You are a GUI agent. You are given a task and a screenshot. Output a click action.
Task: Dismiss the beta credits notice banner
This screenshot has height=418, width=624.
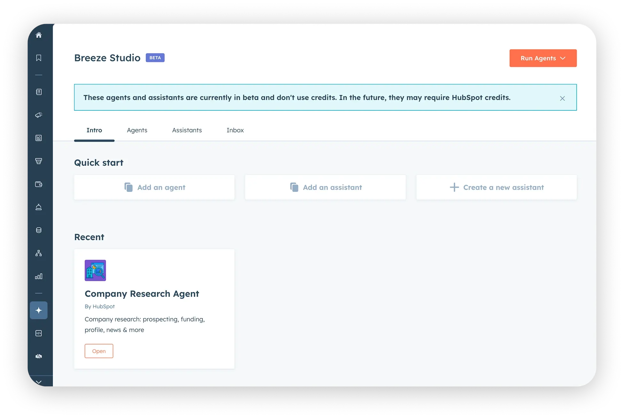pos(562,99)
